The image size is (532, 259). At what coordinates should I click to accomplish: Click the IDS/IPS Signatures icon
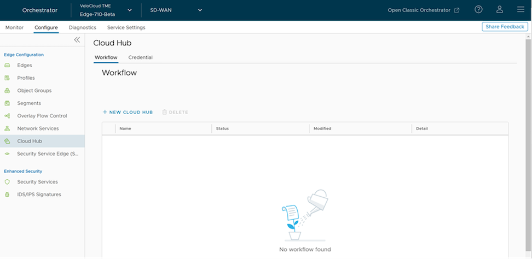tap(7, 195)
